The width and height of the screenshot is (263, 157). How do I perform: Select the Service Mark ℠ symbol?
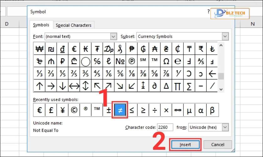pyautogui.click(x=143, y=61)
